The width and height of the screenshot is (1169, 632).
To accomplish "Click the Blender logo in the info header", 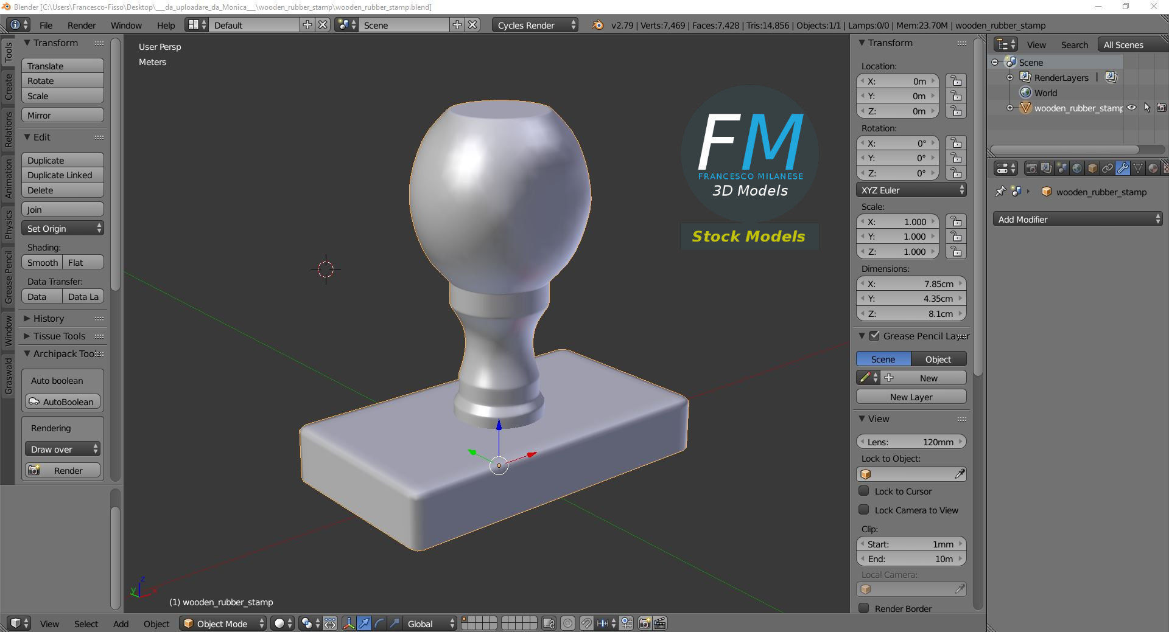I will coord(598,25).
